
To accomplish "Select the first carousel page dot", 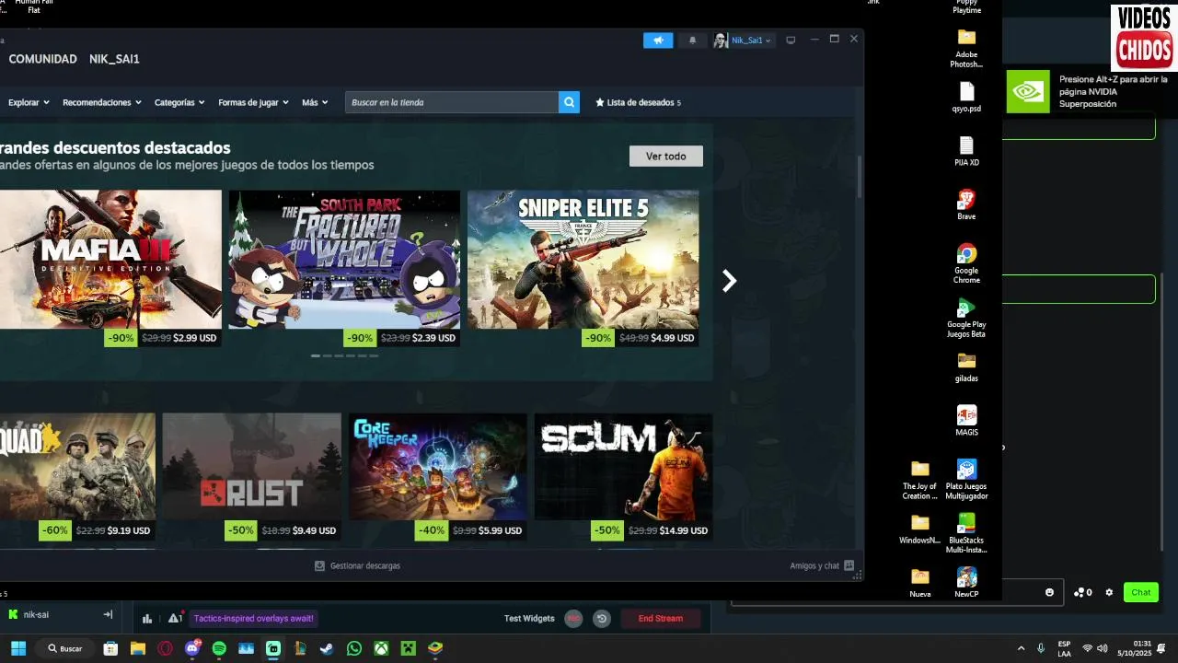I will pyautogui.click(x=316, y=355).
